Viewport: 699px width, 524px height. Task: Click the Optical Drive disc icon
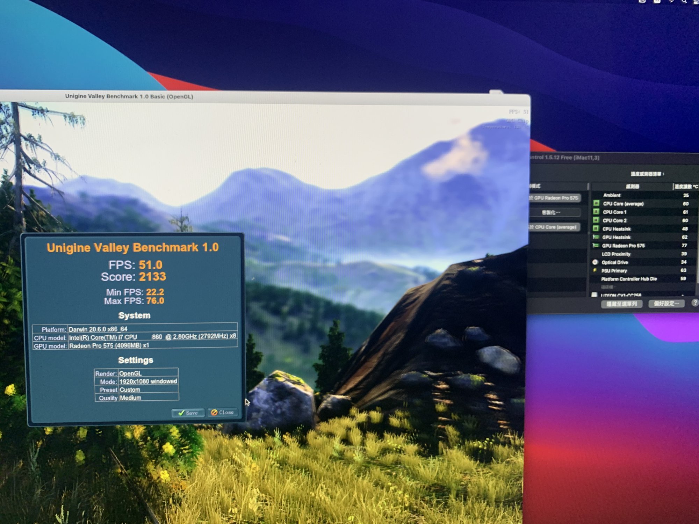[595, 262]
